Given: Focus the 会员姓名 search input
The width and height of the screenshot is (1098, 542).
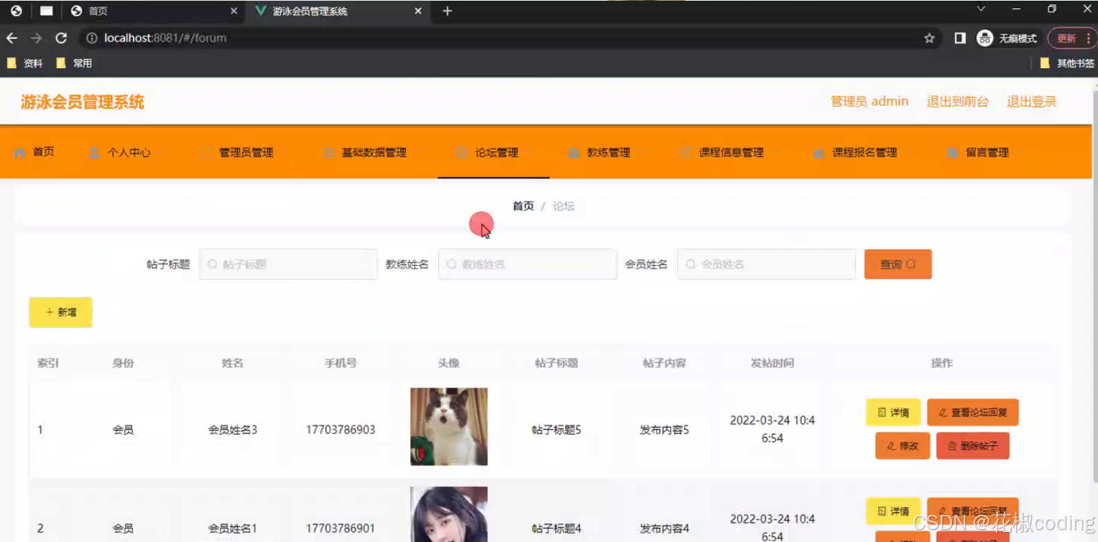Looking at the screenshot, I should pyautogui.click(x=766, y=264).
